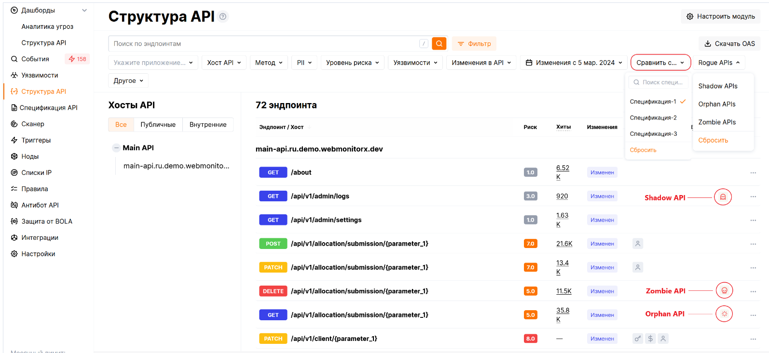
Task: Select Спецификация-2 in the compare list
Action: pos(658,118)
